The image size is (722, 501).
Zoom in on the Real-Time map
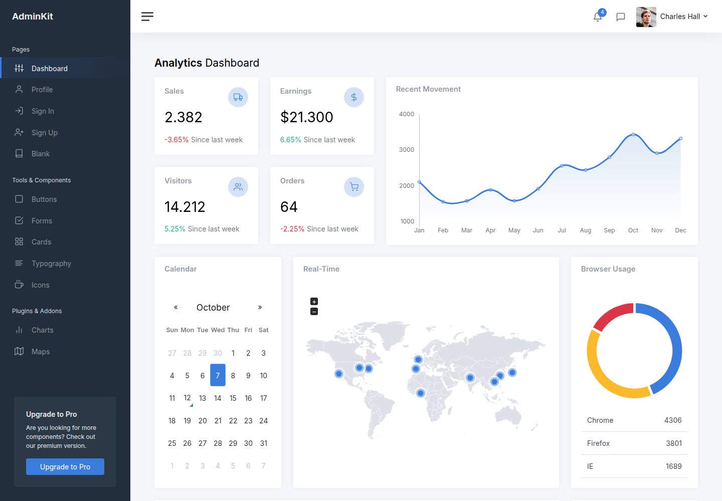[x=314, y=302]
